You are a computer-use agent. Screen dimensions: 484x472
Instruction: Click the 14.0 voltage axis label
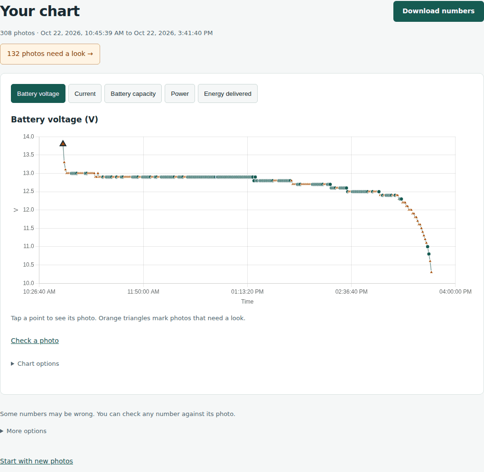28,137
